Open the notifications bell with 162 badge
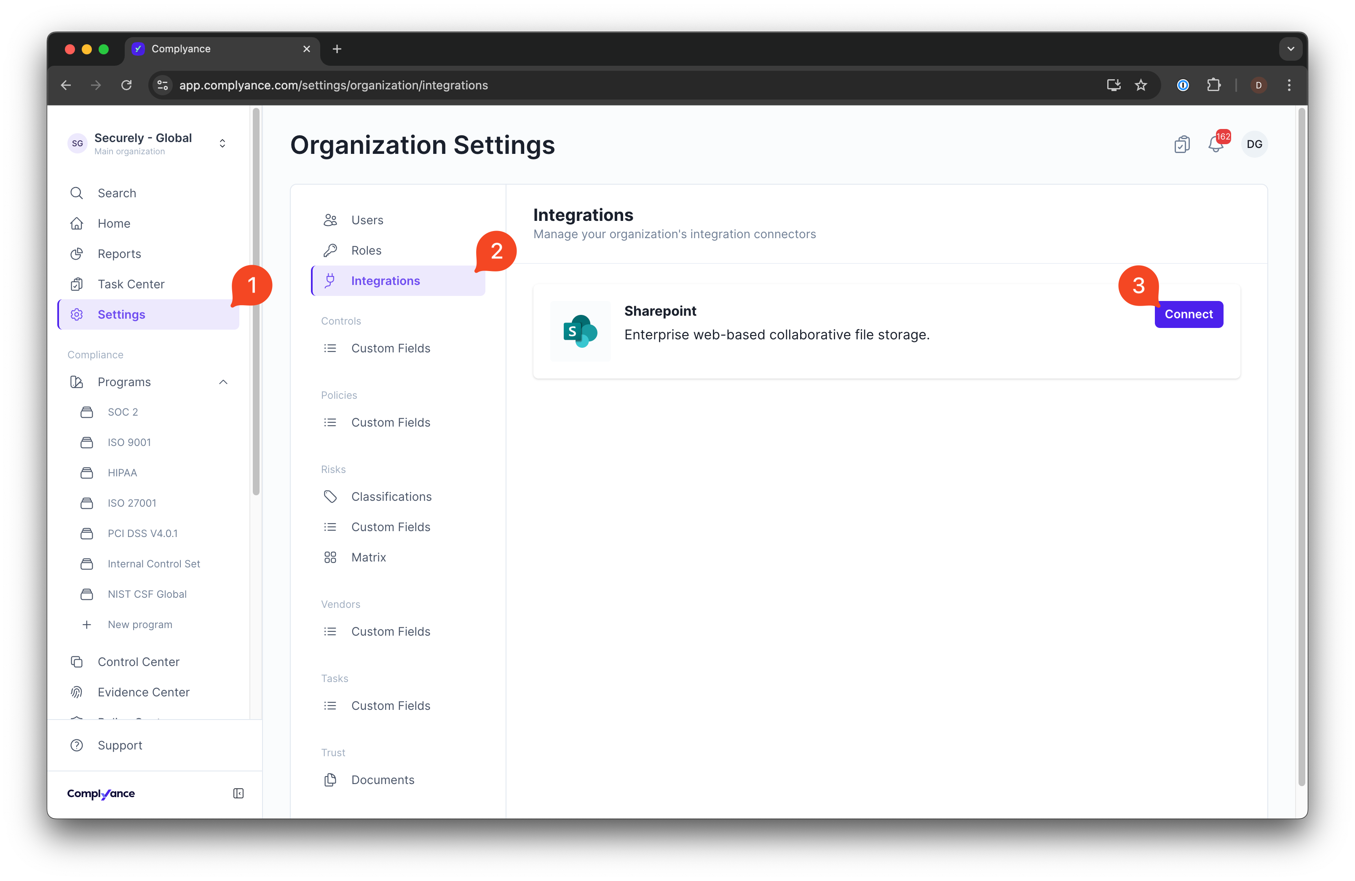 (1216, 144)
